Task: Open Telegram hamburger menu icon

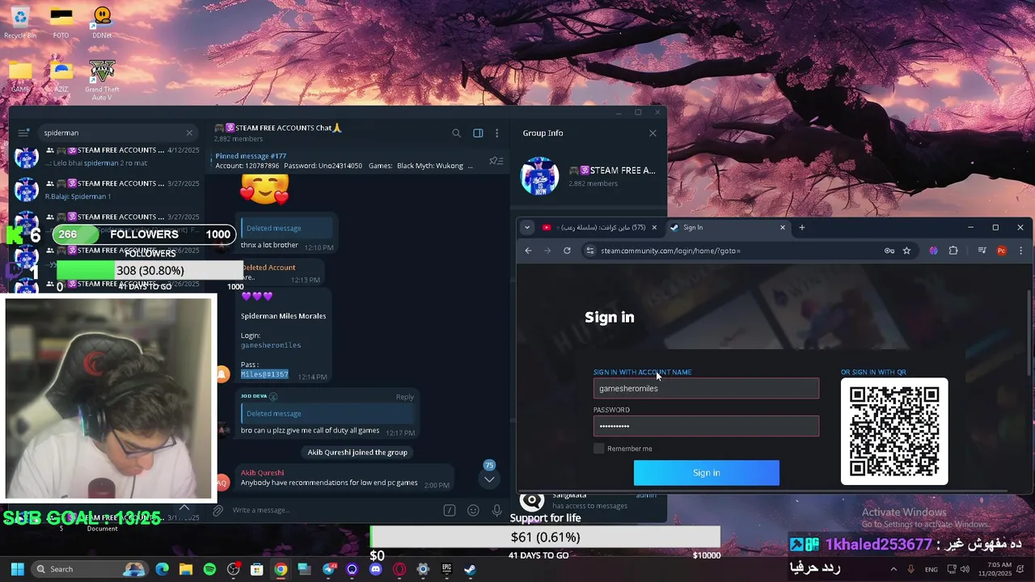Action: point(23,133)
